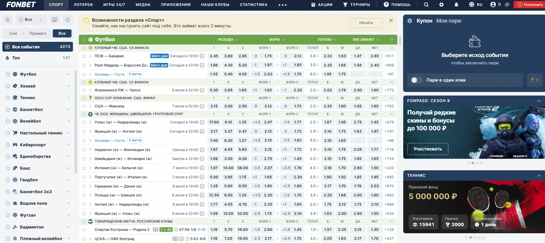Hide balance with crossed-eye icon
Viewport: 545px width, 243px height.
507,5
